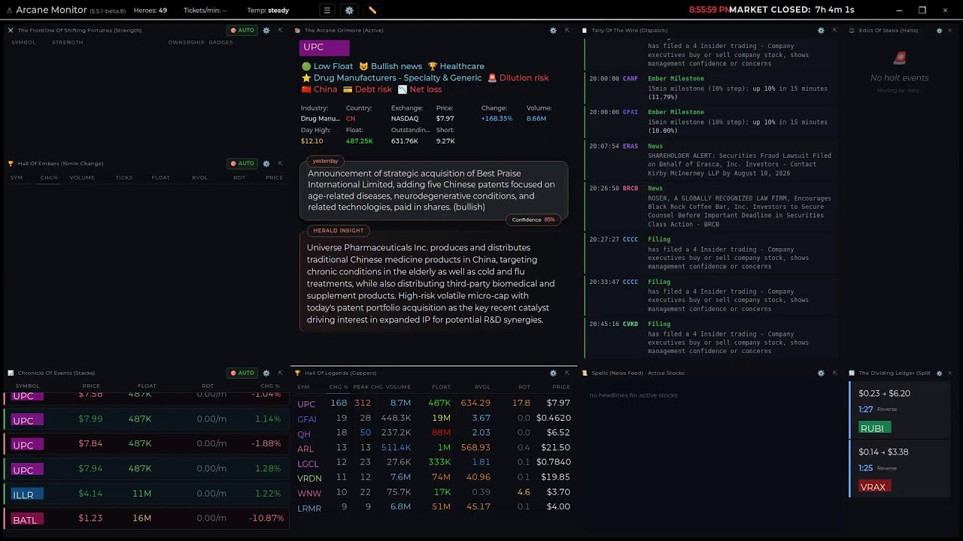Select the Dilution risk tag
963x541 pixels.
coord(518,77)
